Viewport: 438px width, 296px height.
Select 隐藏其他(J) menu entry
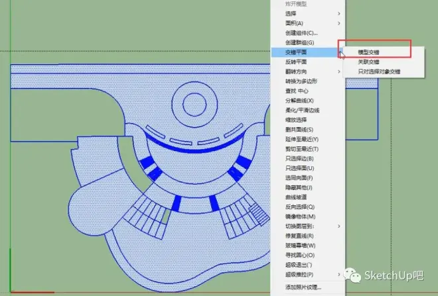click(308, 187)
